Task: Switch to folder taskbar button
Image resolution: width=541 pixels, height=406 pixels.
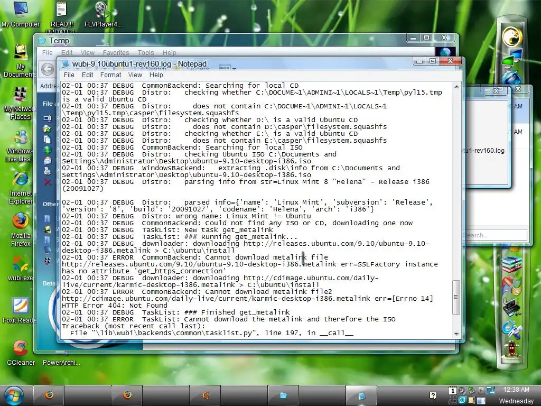Action: click(x=283, y=395)
